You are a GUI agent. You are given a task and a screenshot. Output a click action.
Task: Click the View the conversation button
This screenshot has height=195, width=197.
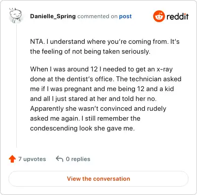tap(98, 179)
